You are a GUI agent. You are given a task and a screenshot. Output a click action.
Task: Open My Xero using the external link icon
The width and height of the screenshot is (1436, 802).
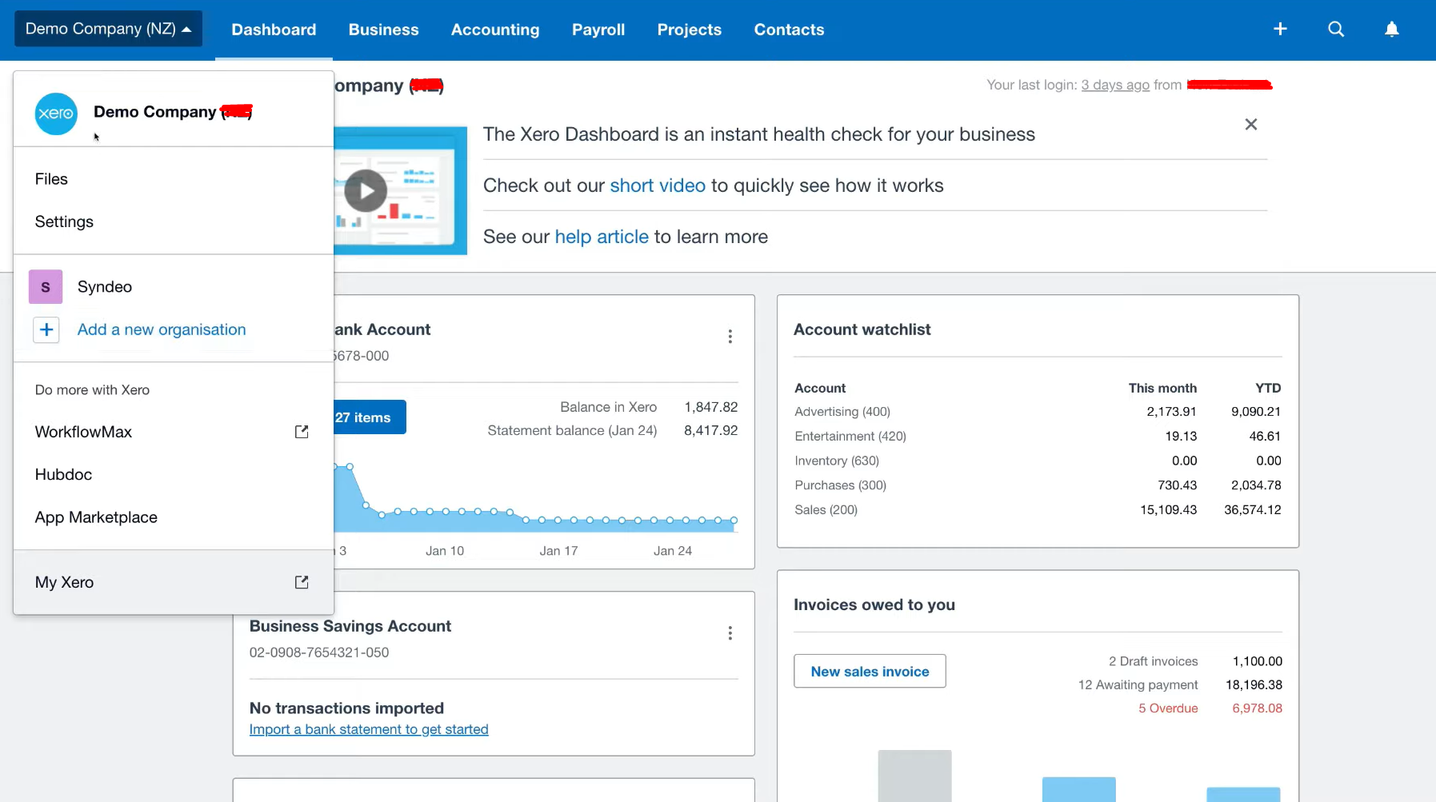[302, 582]
